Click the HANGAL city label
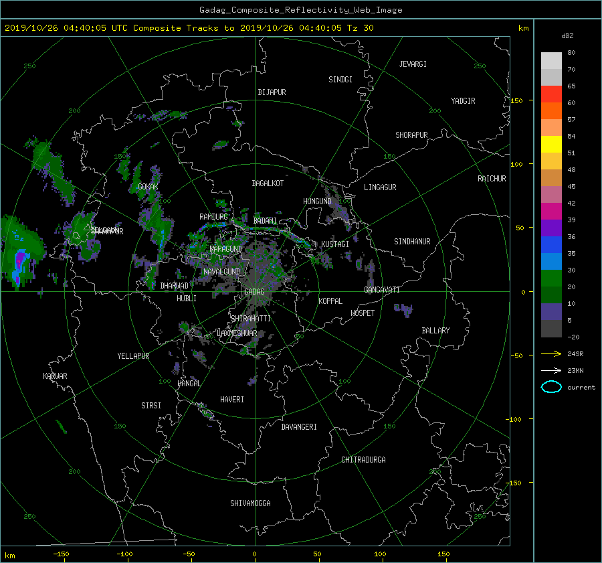Screen dimensions: 602x563 (x=189, y=384)
